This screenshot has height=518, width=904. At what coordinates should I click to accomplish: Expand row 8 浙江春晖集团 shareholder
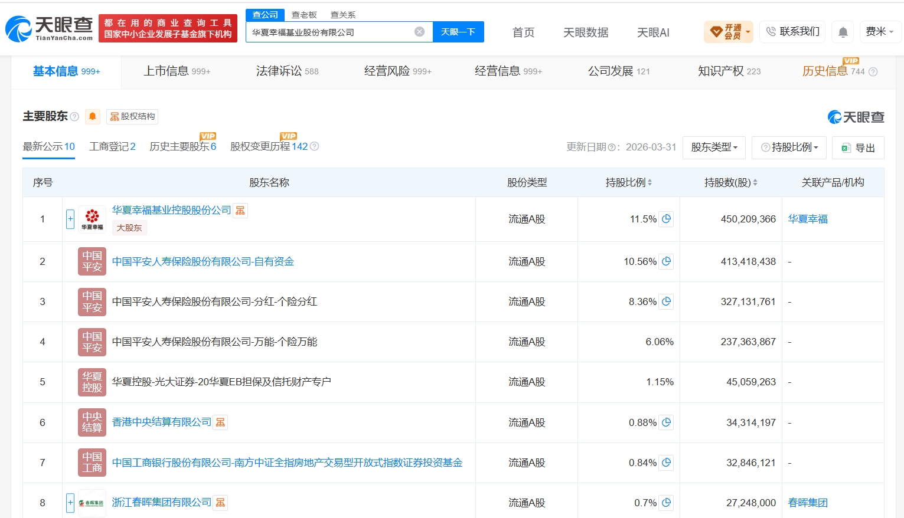70,503
